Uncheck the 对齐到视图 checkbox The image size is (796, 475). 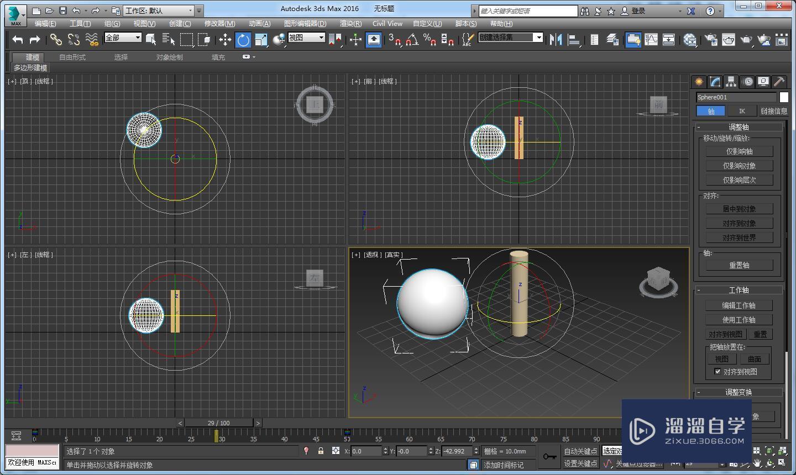pos(718,372)
